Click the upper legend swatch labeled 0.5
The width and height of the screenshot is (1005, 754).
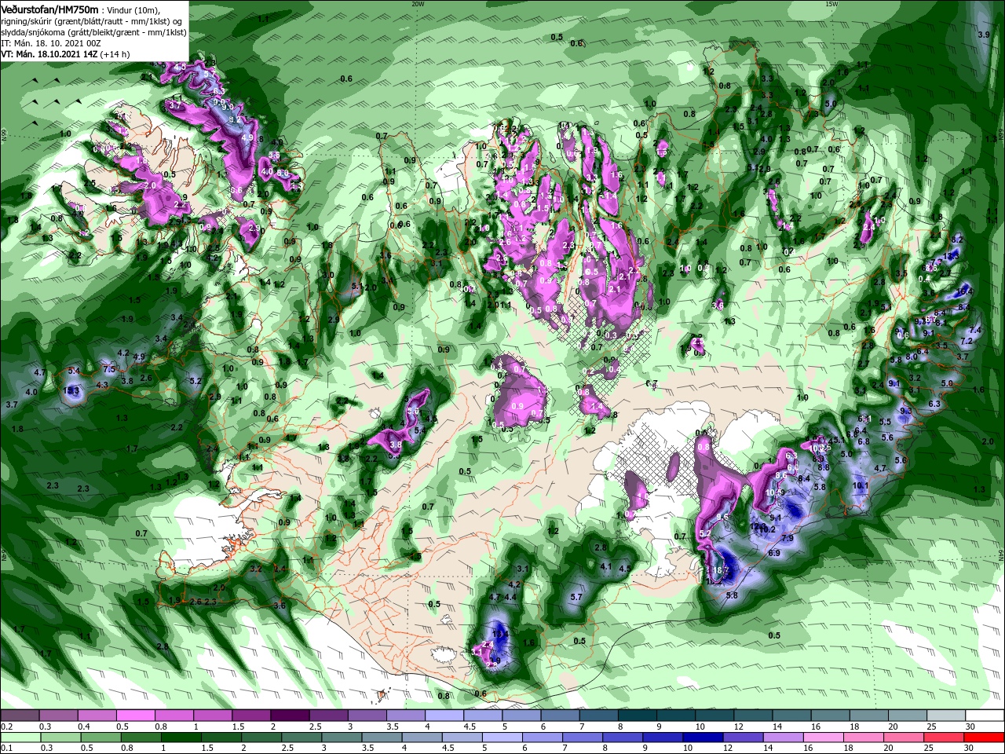tap(135, 716)
